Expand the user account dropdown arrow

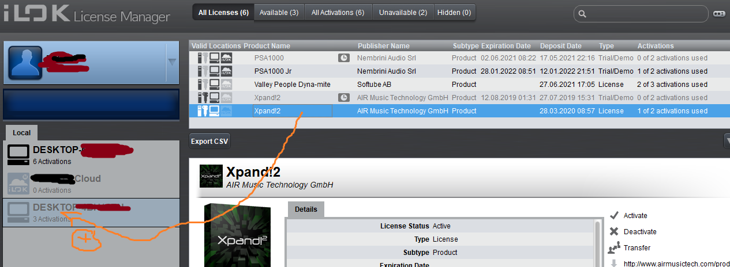pyautogui.click(x=172, y=62)
